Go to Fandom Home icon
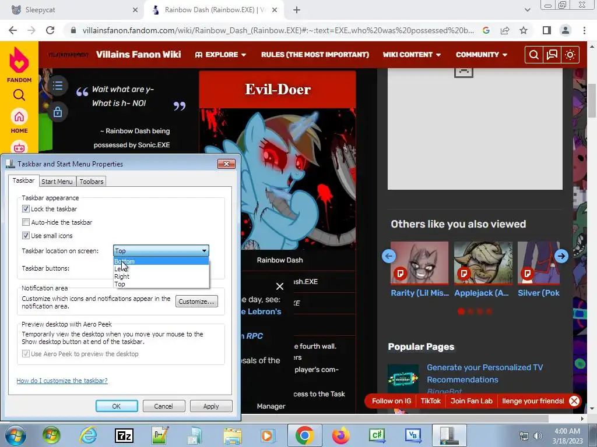This screenshot has width=597, height=447. click(x=19, y=116)
